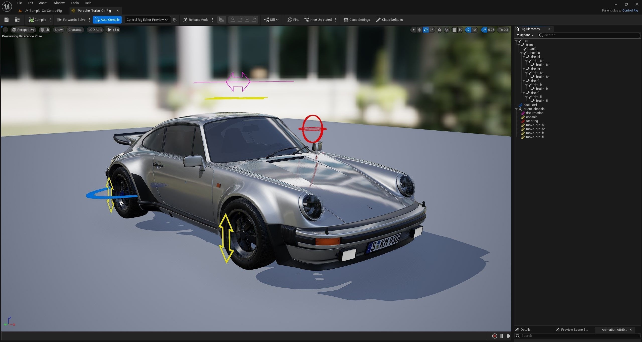
Task: Open the Perspective view mode dropdown
Action: click(x=23, y=30)
